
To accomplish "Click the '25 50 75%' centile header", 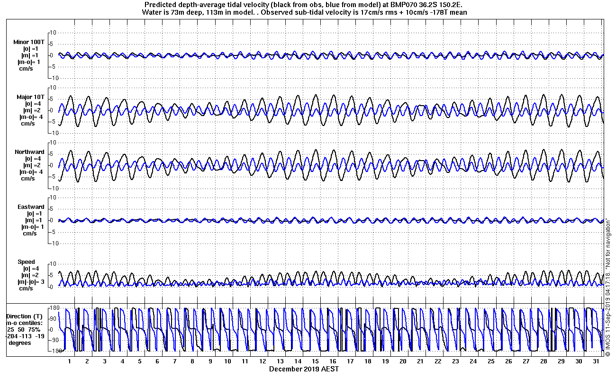I will [24, 329].
